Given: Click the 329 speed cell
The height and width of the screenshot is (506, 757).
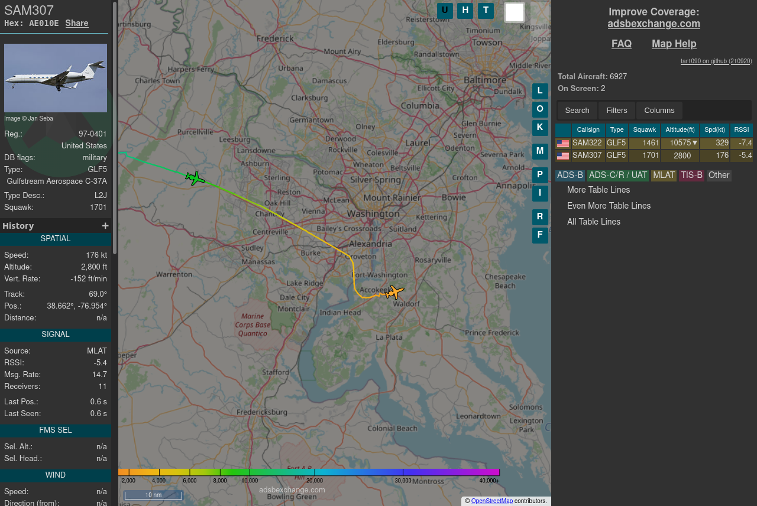Looking at the screenshot, I should 715,143.
